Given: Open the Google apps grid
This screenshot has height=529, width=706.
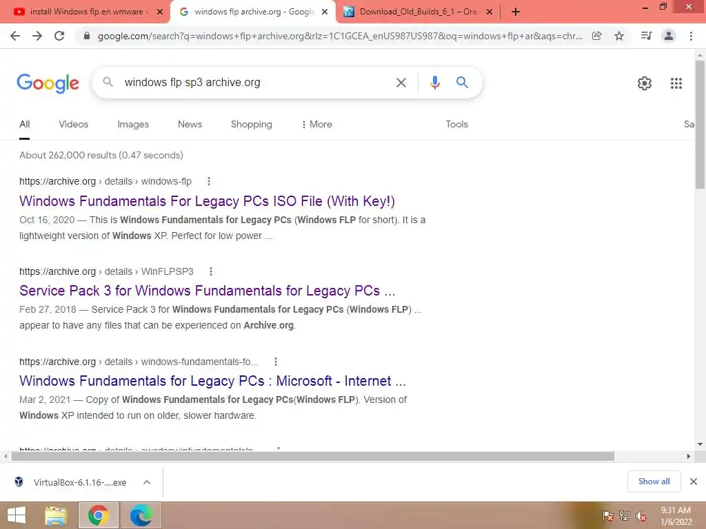Looking at the screenshot, I should (676, 83).
